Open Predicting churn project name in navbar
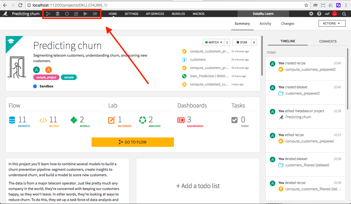351x204 pixels. click(x=26, y=14)
